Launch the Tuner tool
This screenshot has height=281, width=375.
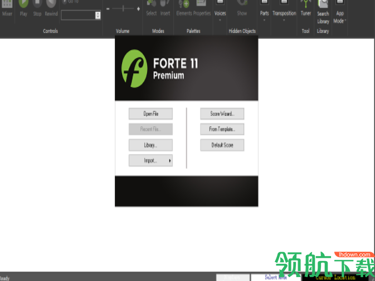pyautogui.click(x=306, y=8)
